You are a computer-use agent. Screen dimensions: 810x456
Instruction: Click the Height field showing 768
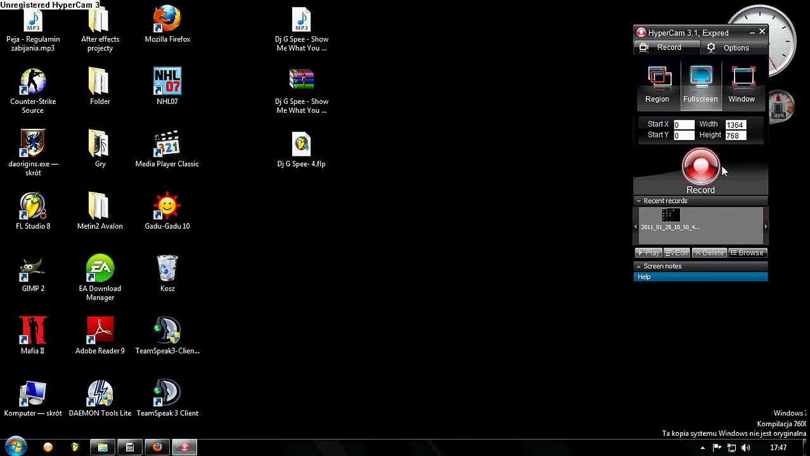click(736, 136)
